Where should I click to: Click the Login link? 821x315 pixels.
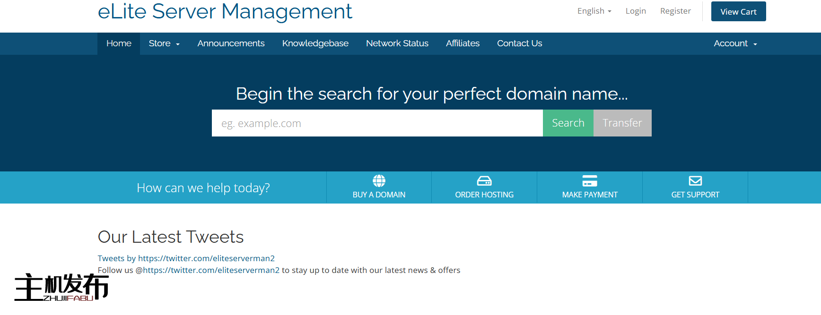pyautogui.click(x=635, y=11)
